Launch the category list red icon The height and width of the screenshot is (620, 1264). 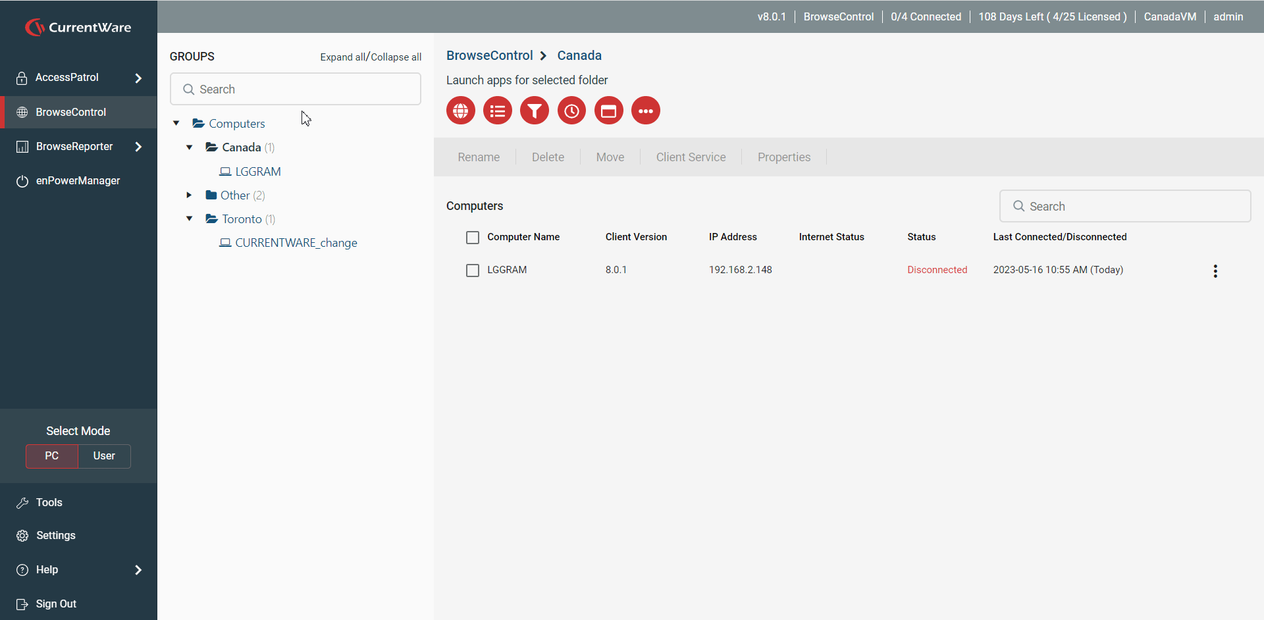(x=498, y=111)
